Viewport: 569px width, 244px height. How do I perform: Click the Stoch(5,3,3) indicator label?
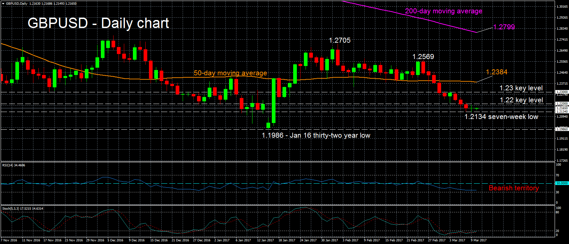(x=23, y=209)
